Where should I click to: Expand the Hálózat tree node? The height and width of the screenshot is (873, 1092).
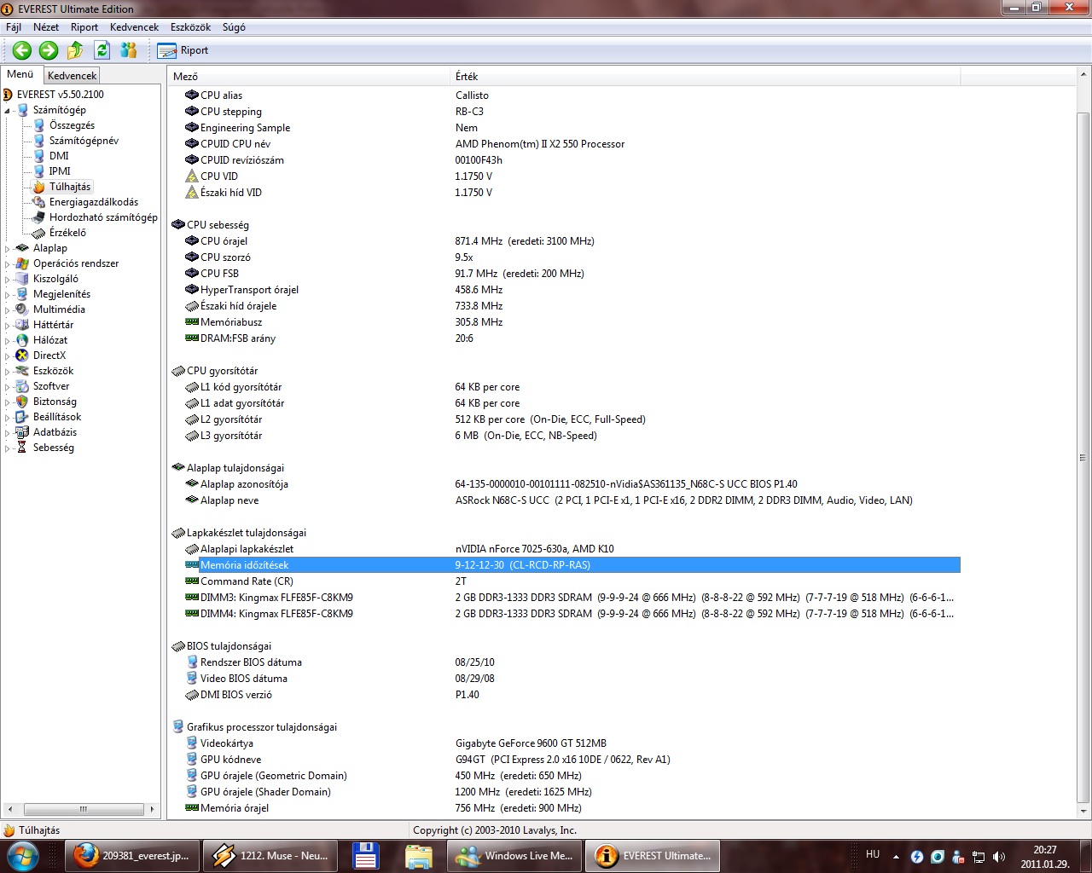[8, 341]
